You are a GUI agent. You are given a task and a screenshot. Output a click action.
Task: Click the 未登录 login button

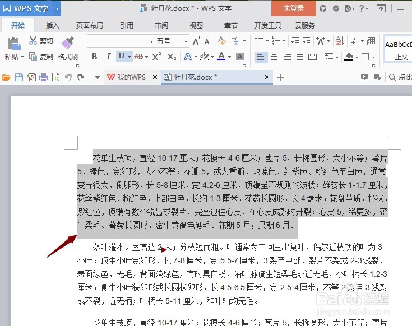(x=294, y=8)
